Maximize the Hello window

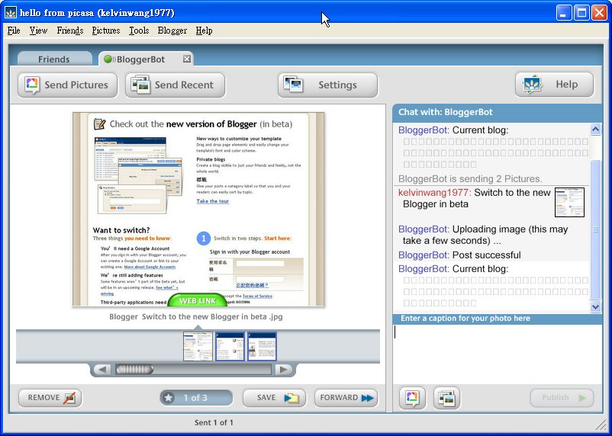tap(581, 13)
